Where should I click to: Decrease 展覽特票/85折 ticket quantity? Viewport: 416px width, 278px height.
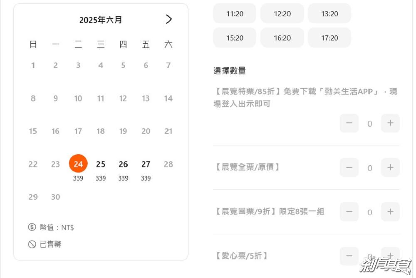[x=349, y=123]
